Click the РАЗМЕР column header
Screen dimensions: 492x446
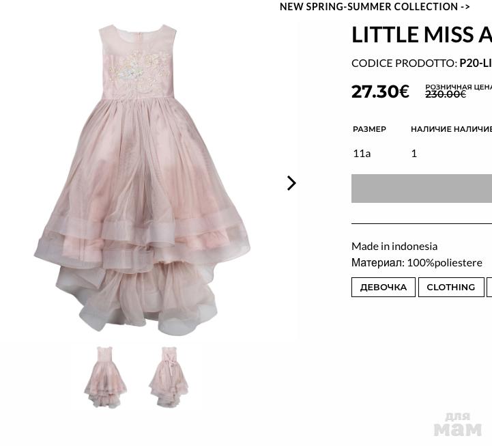click(369, 129)
